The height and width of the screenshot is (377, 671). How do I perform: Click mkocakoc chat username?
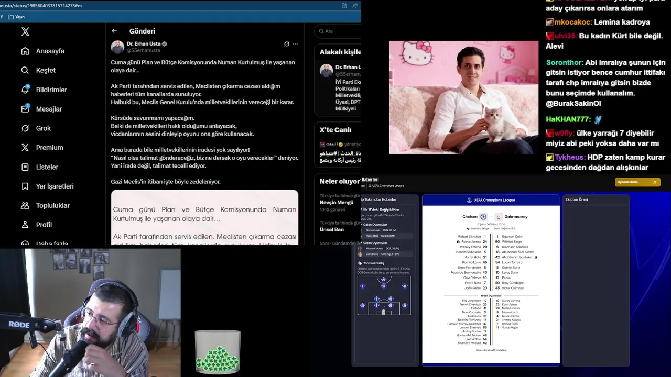click(573, 22)
